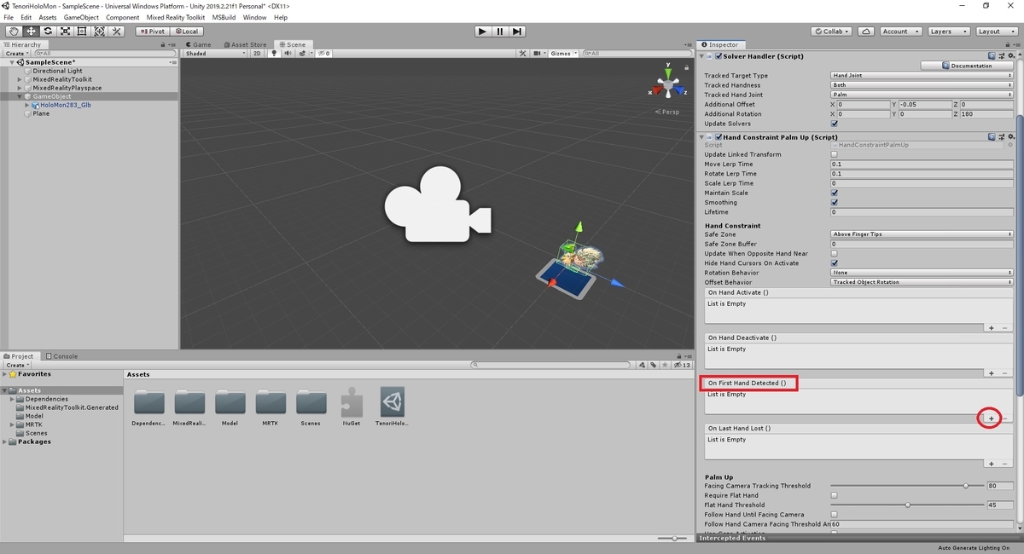Open Solver Handler help reference icon
This screenshot has width=1024, height=554.
click(x=992, y=56)
